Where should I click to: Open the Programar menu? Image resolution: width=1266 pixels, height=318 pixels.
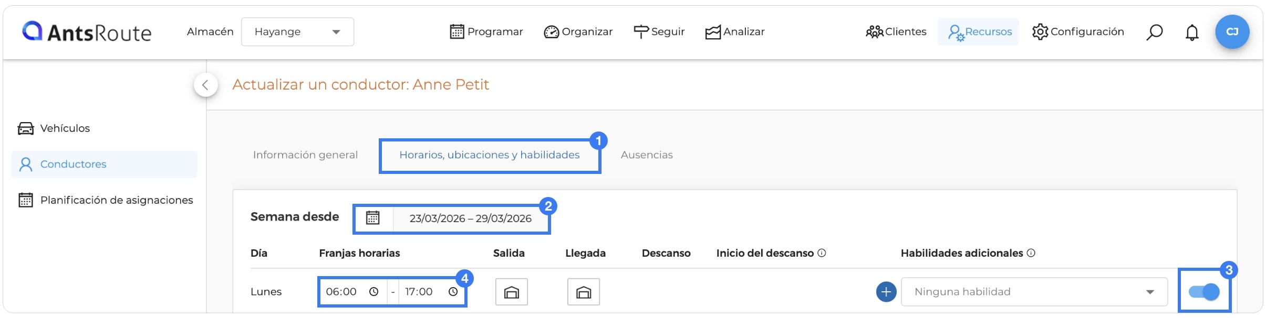pos(486,32)
